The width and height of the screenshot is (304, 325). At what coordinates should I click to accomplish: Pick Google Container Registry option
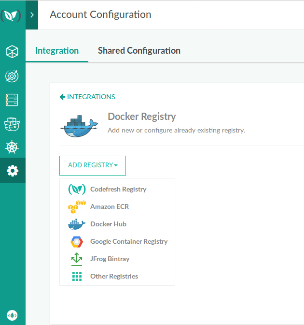click(x=129, y=241)
